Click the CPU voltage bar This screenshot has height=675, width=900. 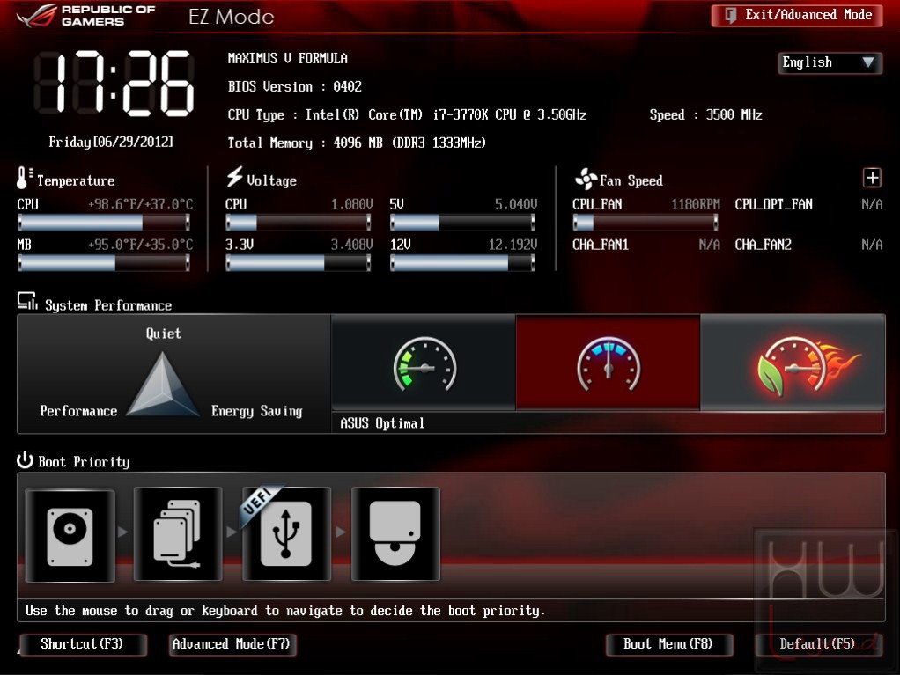click(298, 222)
